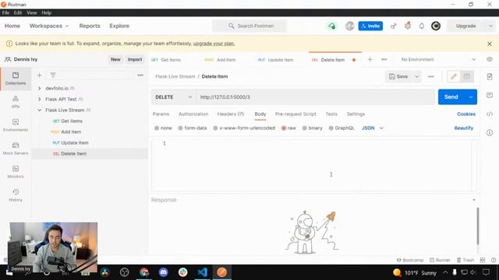Switch to comment mode icon
The image size is (499, 280).
(466, 76)
